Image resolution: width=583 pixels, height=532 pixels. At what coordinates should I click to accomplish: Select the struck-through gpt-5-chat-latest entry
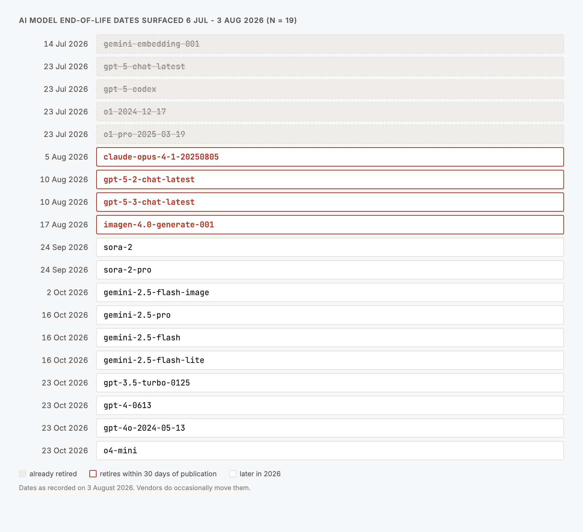tap(330, 67)
